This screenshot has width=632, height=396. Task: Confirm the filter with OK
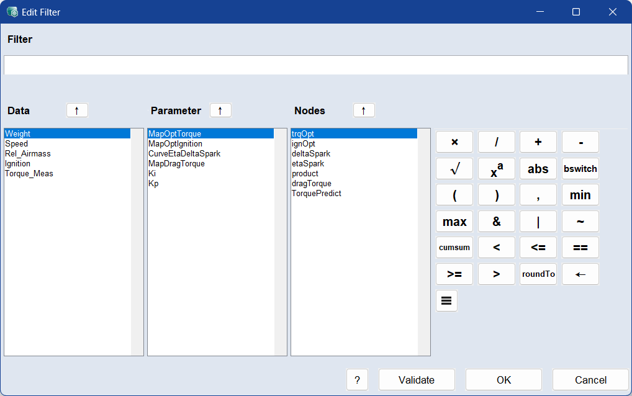(x=503, y=380)
